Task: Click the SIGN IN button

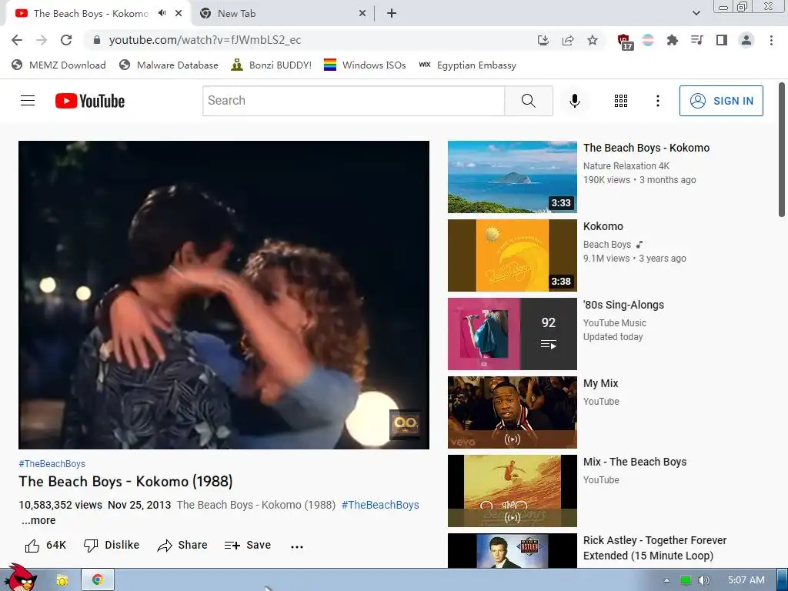Action: click(721, 101)
